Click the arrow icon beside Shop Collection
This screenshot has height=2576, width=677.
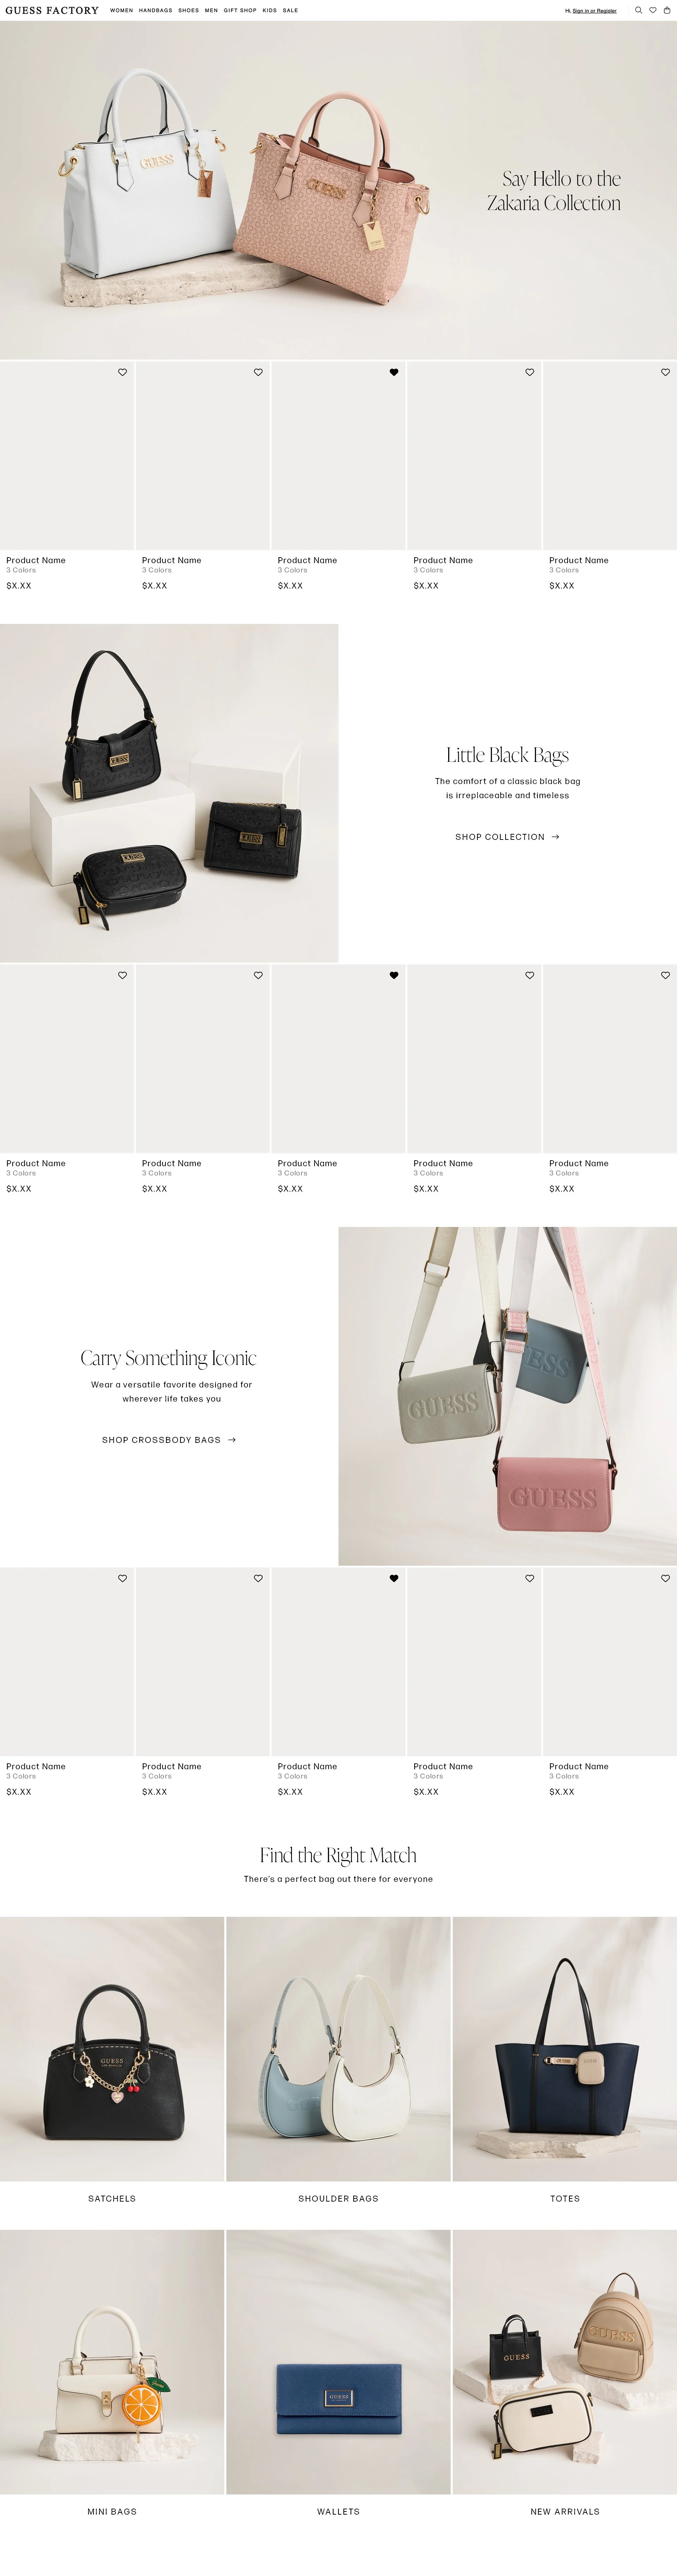(x=555, y=837)
